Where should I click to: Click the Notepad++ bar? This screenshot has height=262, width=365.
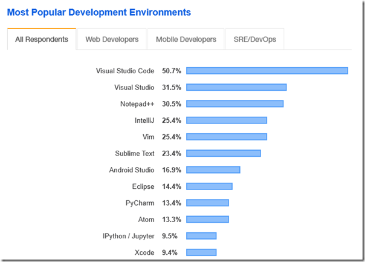tap(235, 104)
